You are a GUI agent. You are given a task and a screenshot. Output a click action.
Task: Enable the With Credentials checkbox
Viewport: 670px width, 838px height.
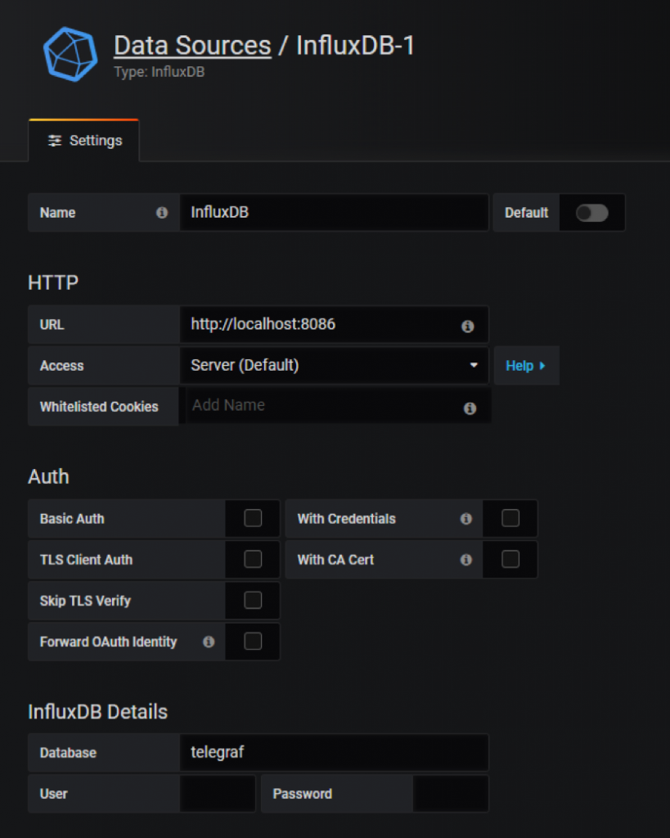click(510, 518)
